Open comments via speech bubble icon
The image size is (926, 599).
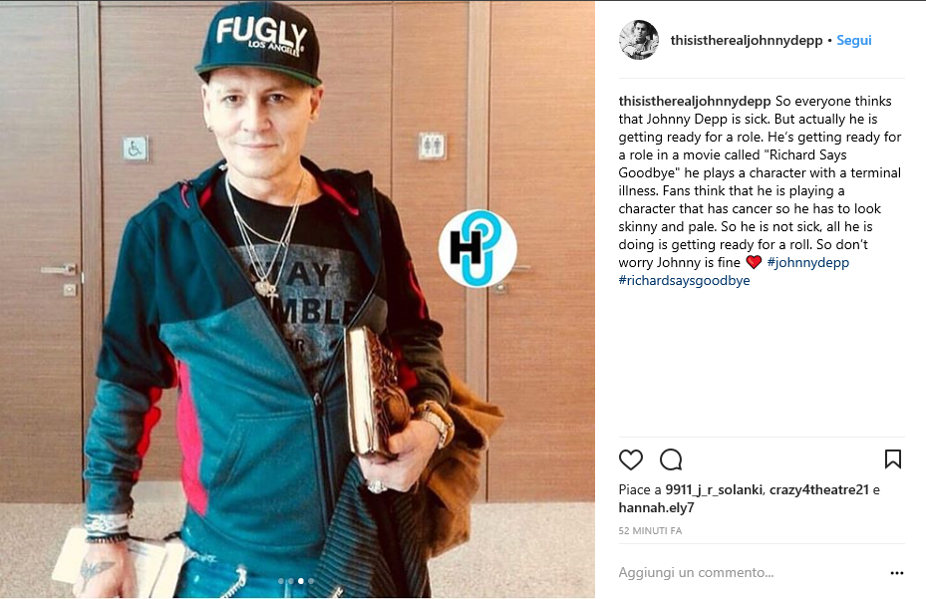click(671, 459)
